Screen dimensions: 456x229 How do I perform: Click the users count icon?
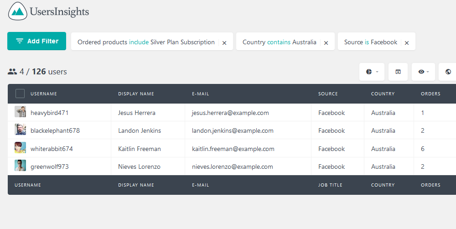coord(12,72)
